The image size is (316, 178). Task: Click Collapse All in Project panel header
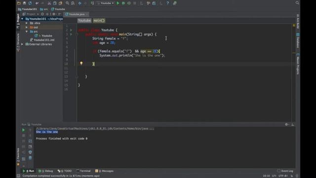[47, 14]
